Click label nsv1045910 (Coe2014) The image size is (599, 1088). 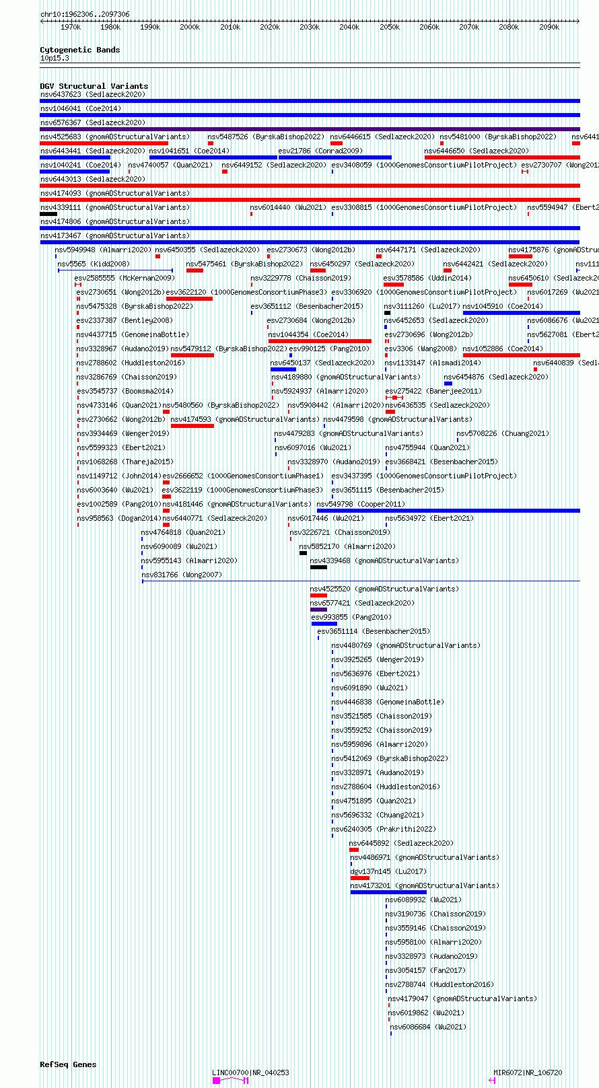pos(503,307)
